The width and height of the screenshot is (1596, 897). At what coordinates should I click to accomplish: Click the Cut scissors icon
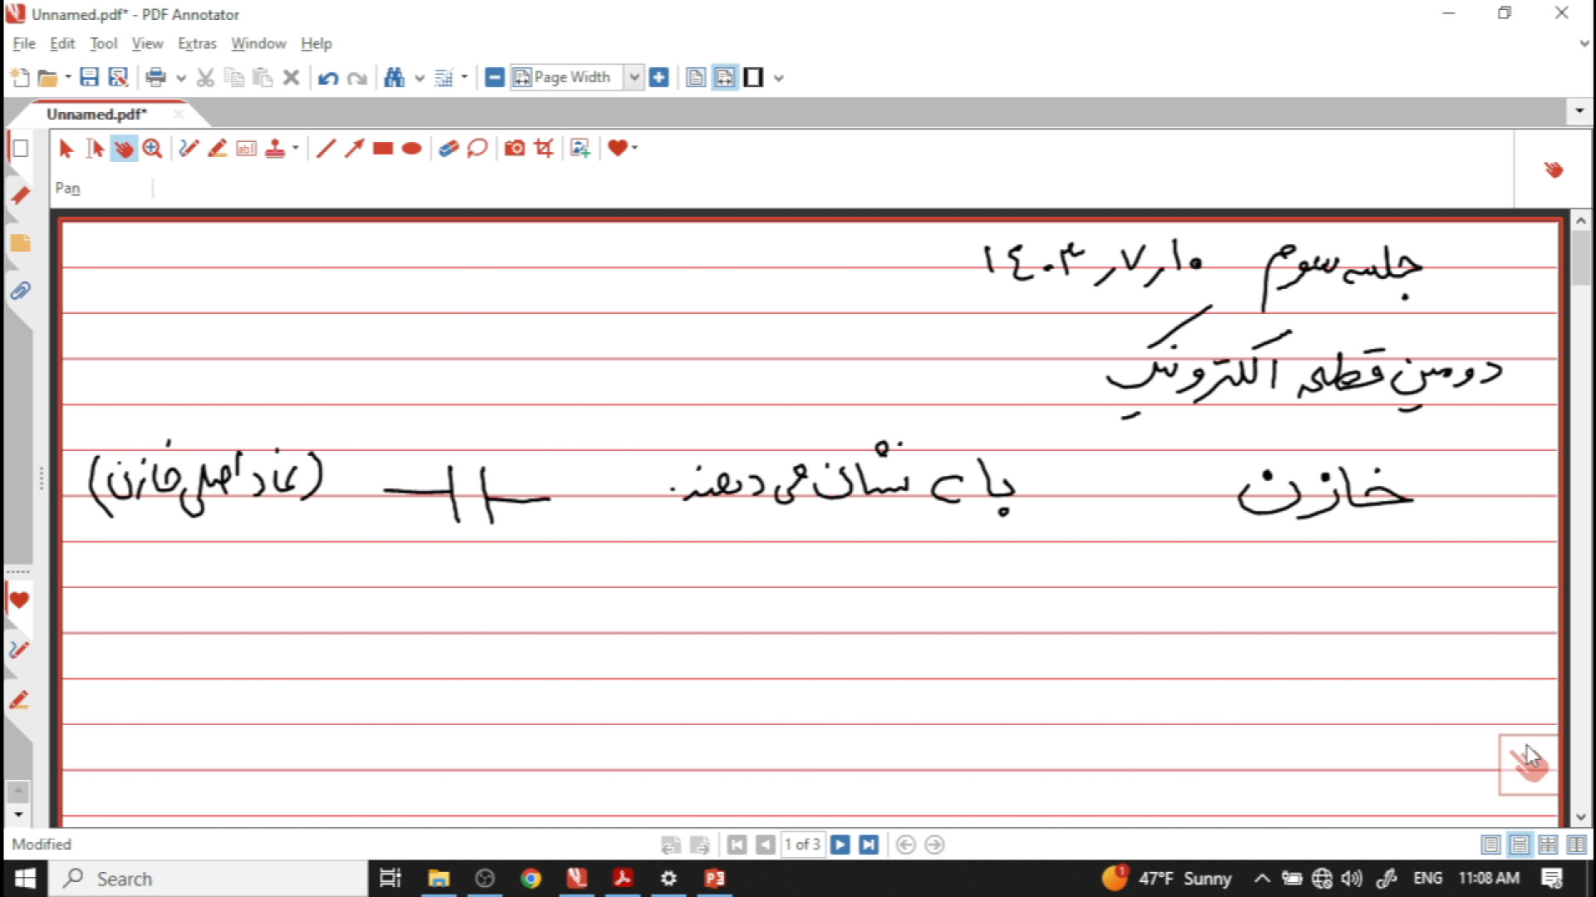205,77
